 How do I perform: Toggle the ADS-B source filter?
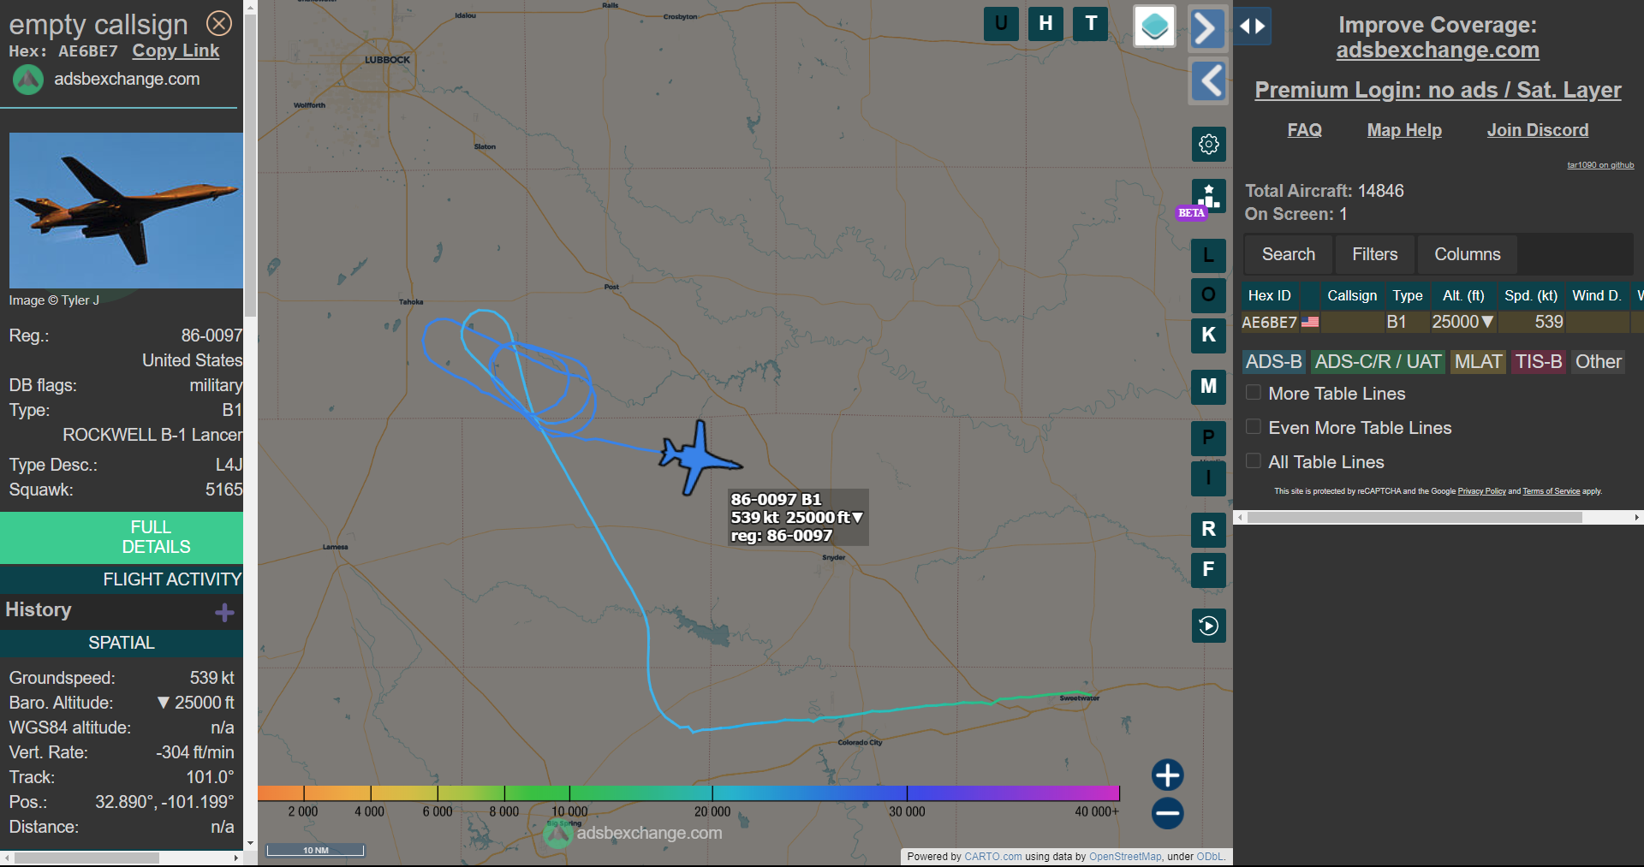(1273, 362)
